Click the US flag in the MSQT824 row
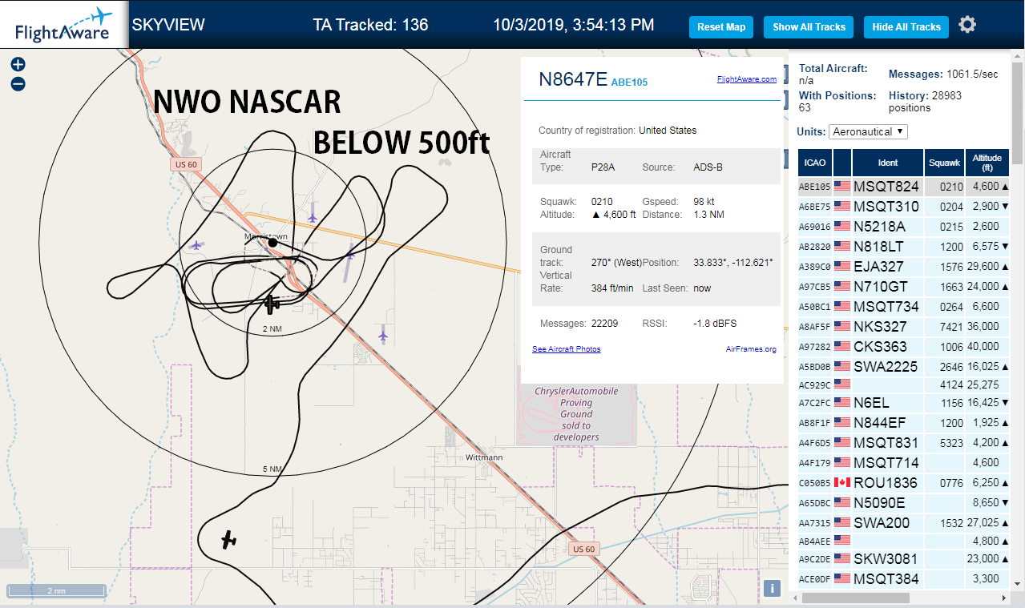This screenshot has width=1025, height=608. [842, 186]
